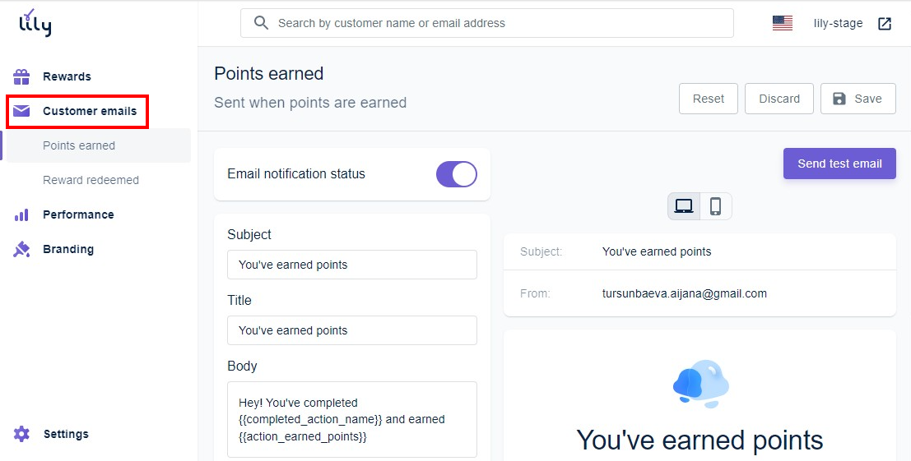911x461 pixels.
Task: Click the Customer emails envelope icon
Action: pyautogui.click(x=21, y=111)
